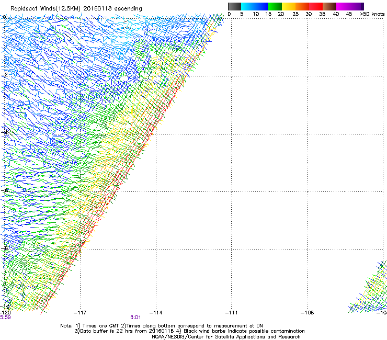This screenshot has width=387, height=340.
Task: Click the '>50 knots' legend label
Action: tap(372, 14)
